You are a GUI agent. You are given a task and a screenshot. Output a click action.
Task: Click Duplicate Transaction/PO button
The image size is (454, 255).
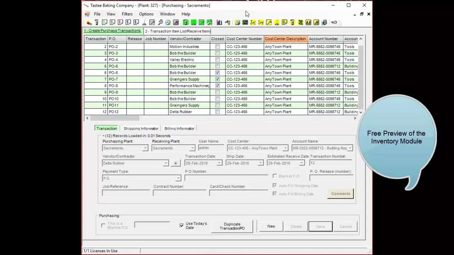click(232, 226)
